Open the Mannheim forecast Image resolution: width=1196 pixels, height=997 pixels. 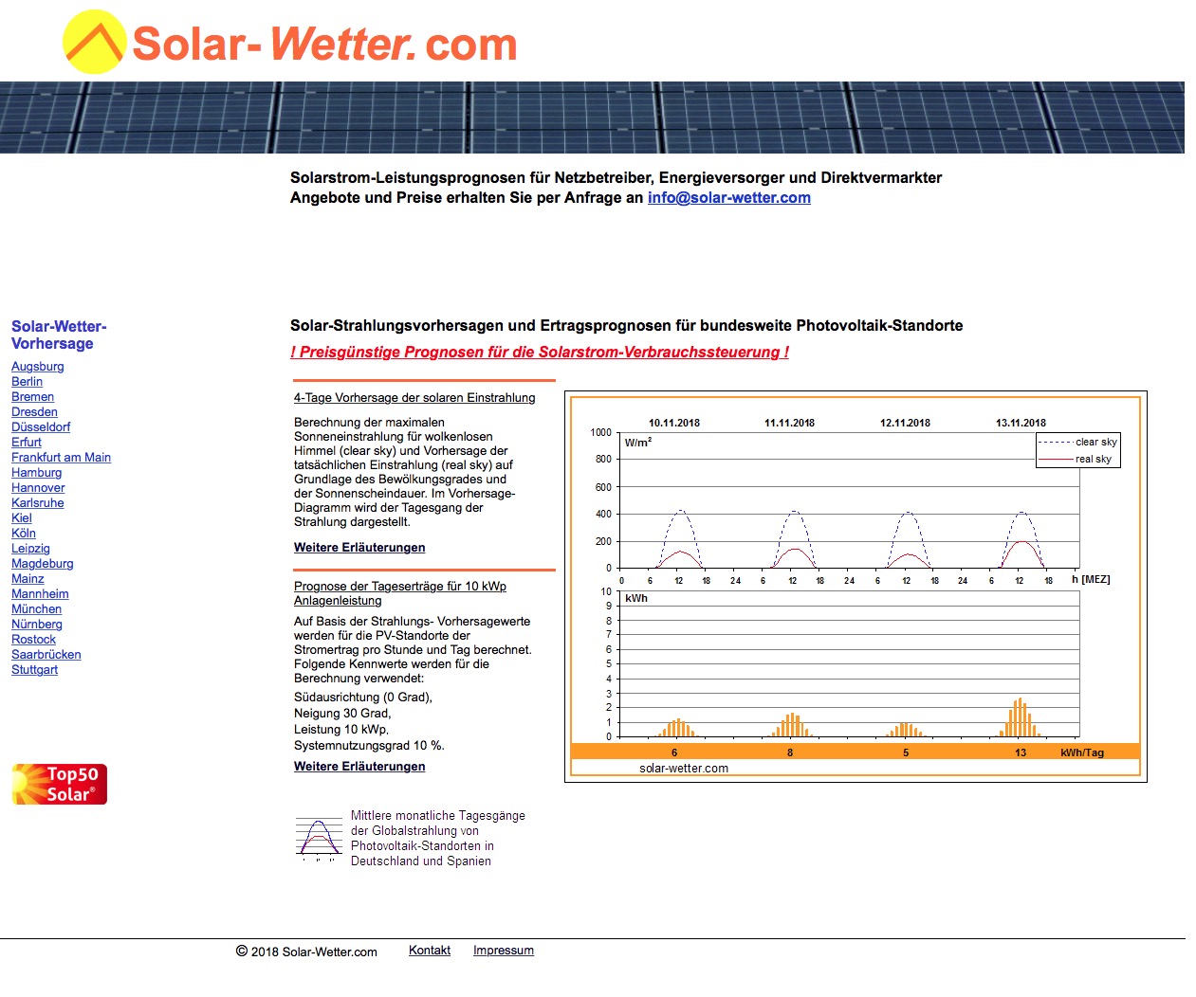click(x=40, y=593)
